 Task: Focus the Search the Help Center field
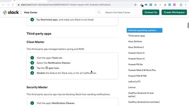tap(118, 12)
